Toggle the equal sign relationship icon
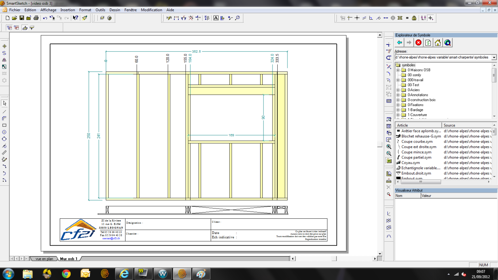Viewport: 498px width, 280px height. point(407,18)
